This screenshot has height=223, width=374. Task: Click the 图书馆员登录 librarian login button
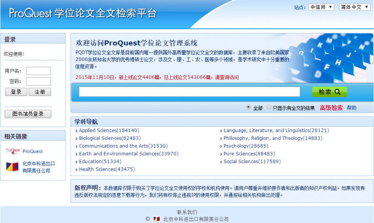coord(28,114)
